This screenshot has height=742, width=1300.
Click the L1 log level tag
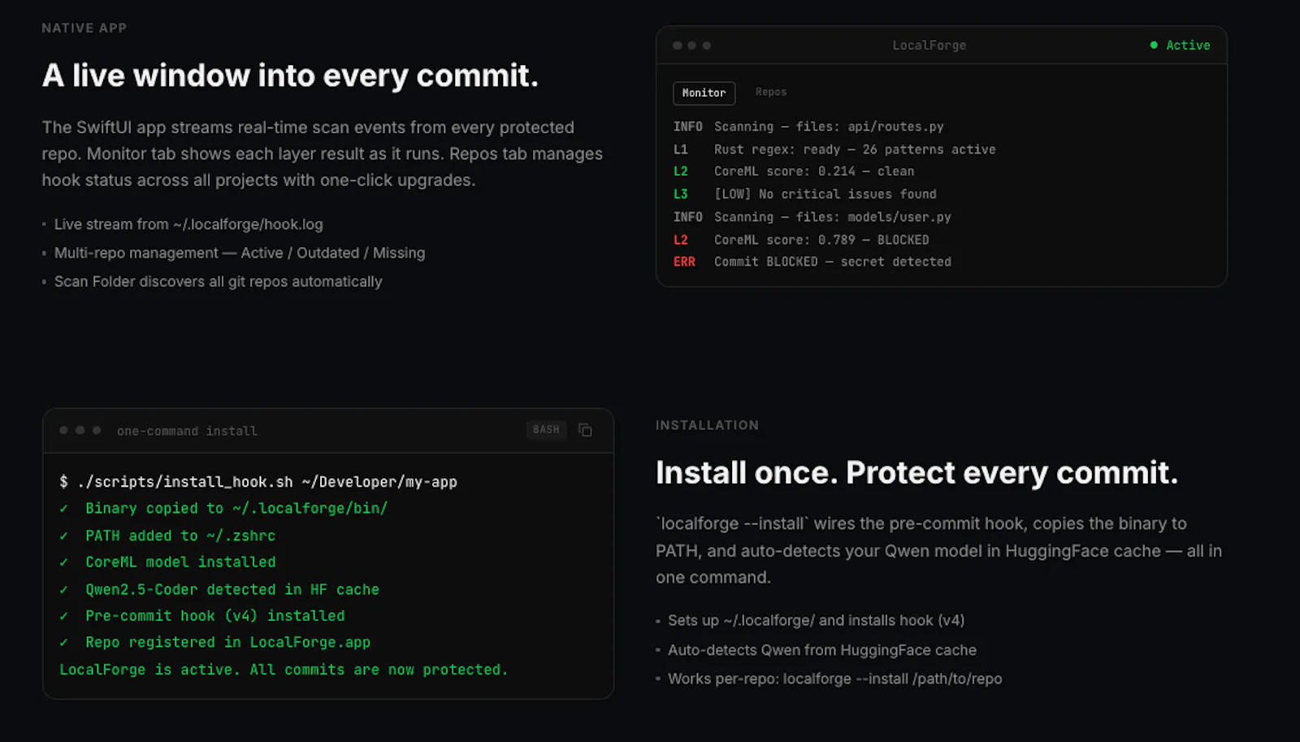(x=681, y=150)
